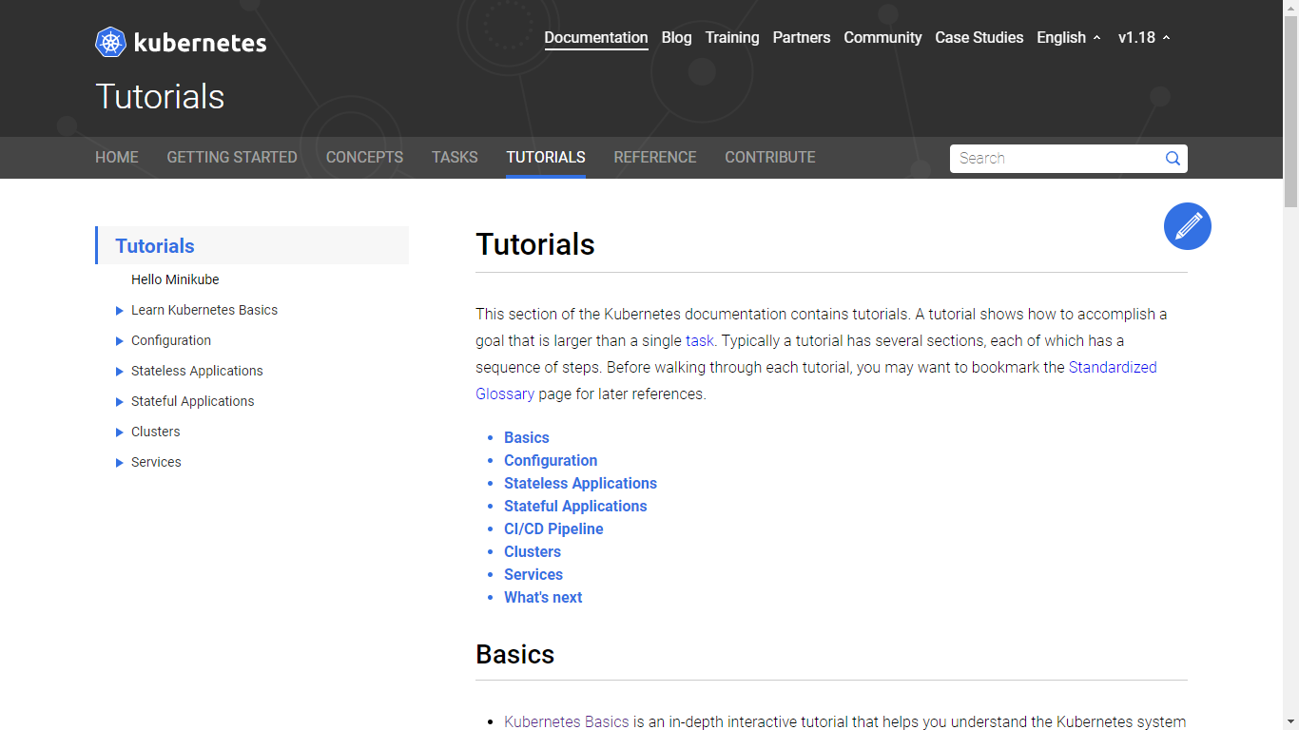This screenshot has height=730, width=1299.
Task: Click the Kubernetes logo icon
Action: pos(111,43)
